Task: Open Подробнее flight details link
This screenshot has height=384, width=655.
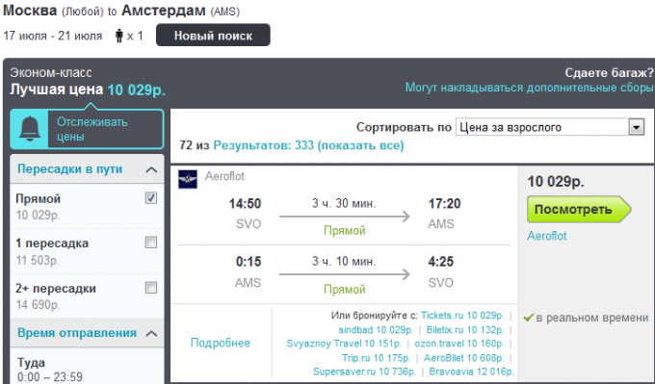Action: click(x=221, y=343)
